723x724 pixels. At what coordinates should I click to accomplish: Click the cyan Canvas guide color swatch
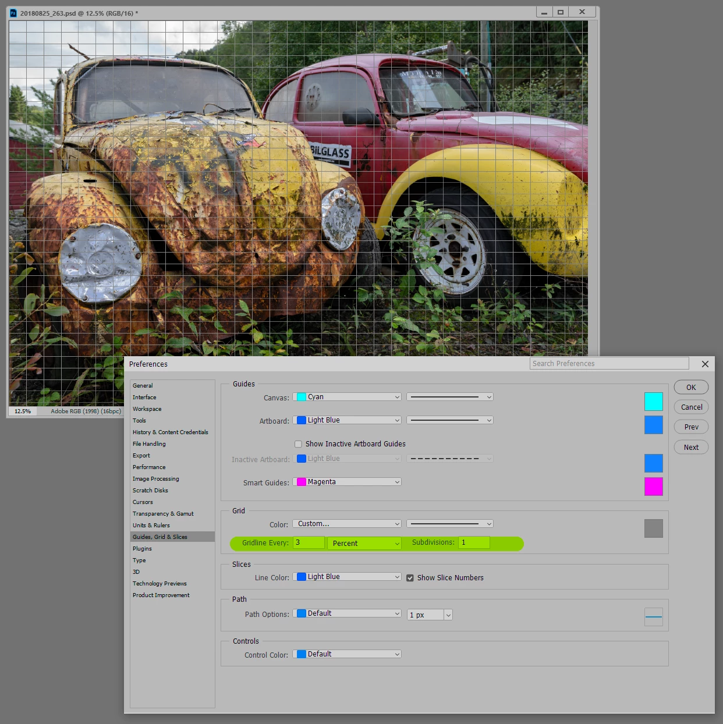pyautogui.click(x=653, y=402)
